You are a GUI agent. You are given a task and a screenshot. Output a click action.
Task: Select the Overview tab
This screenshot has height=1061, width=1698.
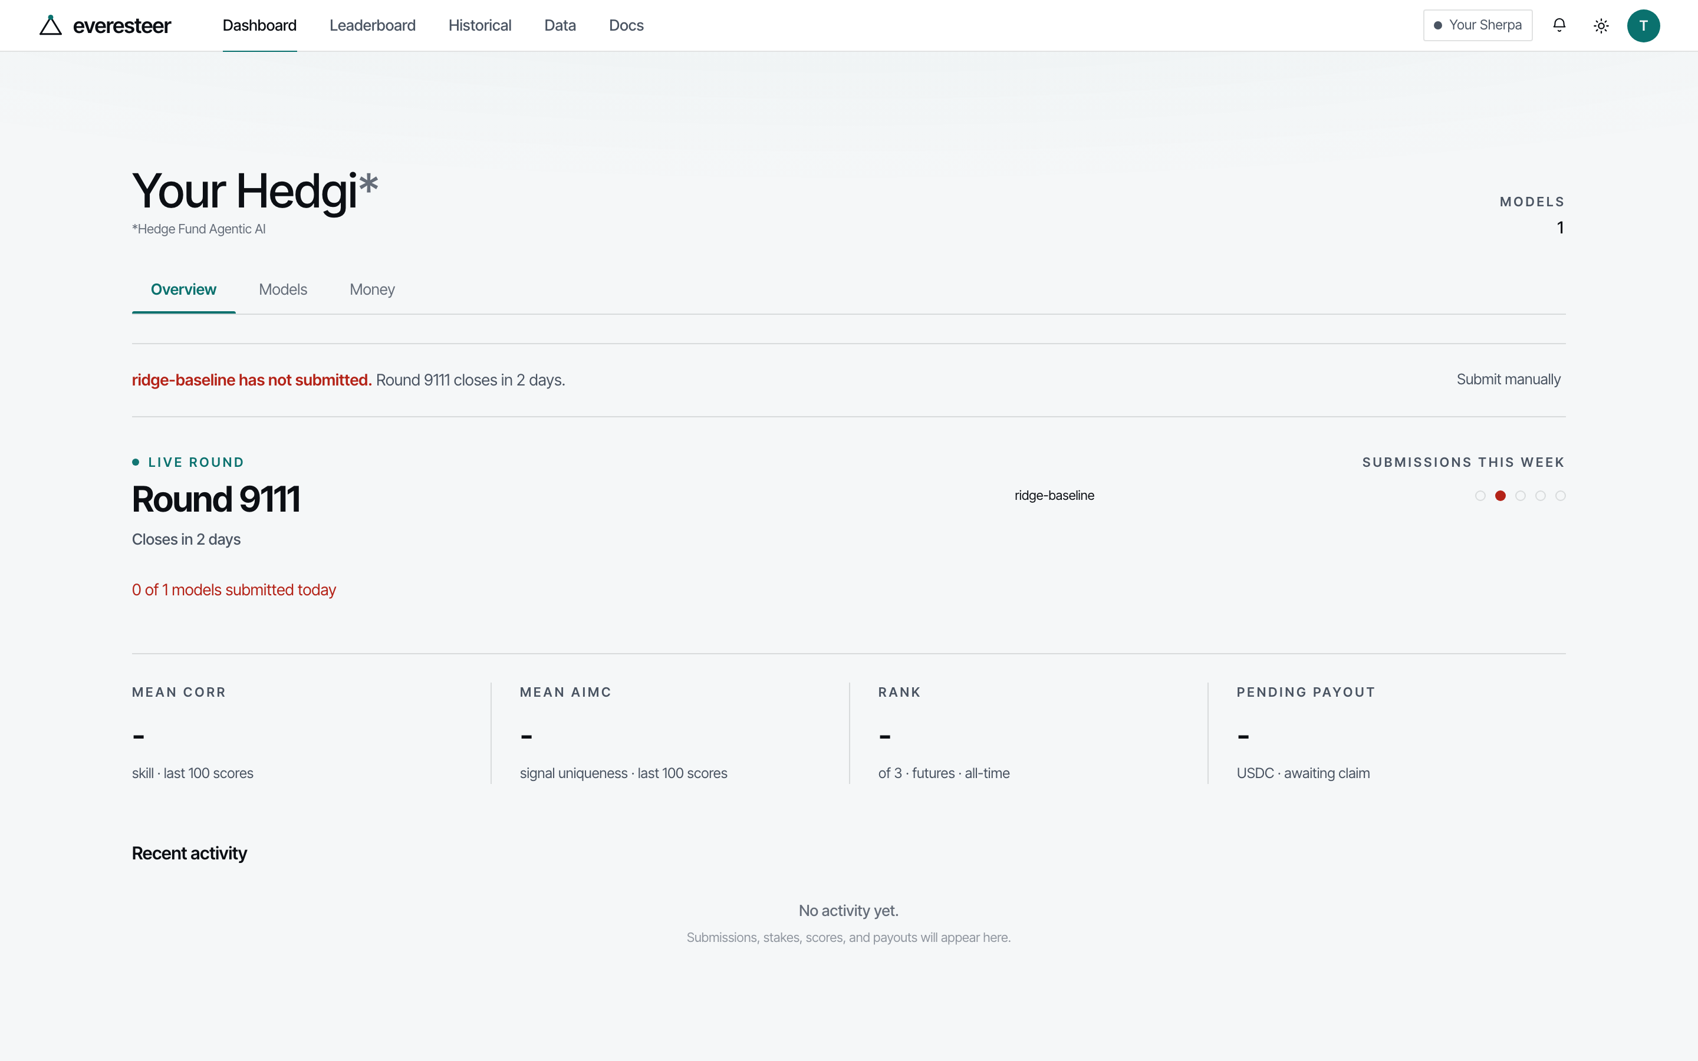(x=184, y=290)
